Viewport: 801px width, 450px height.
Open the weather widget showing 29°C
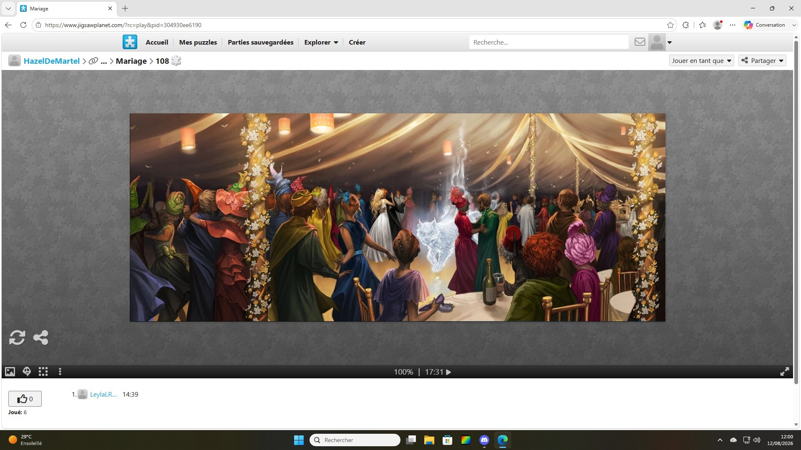pos(25,440)
